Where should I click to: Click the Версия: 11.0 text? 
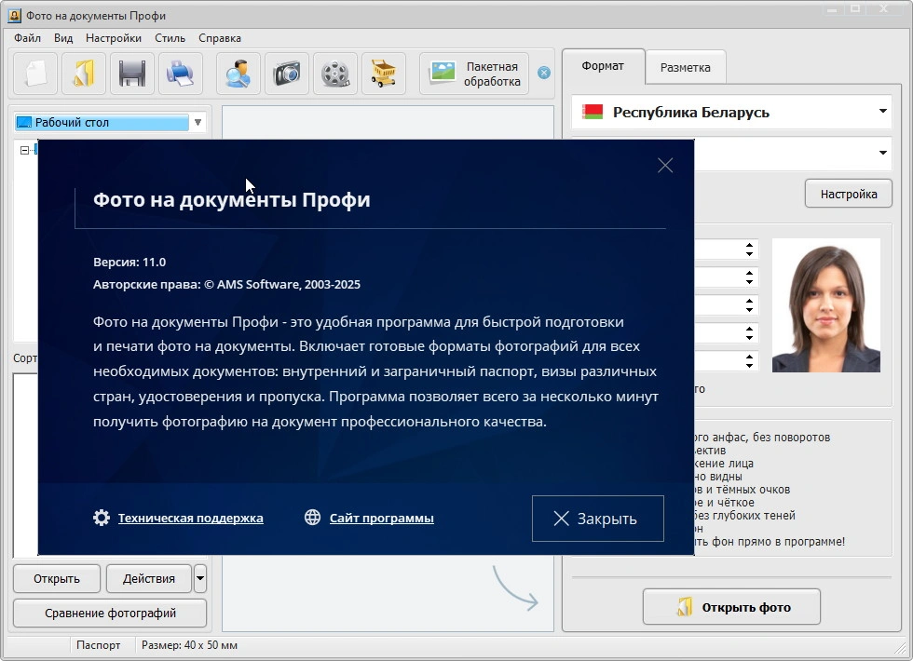[129, 262]
